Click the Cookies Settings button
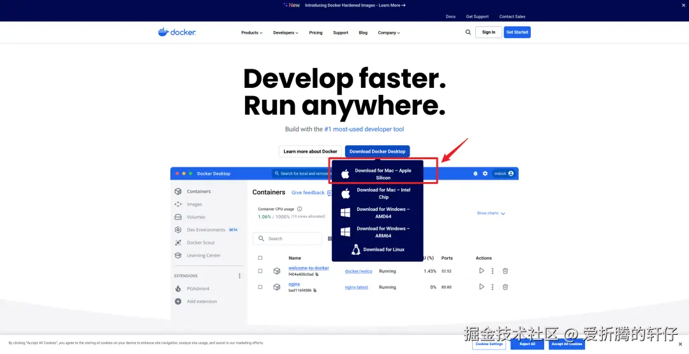This screenshot has height=354, width=689. pyautogui.click(x=489, y=344)
